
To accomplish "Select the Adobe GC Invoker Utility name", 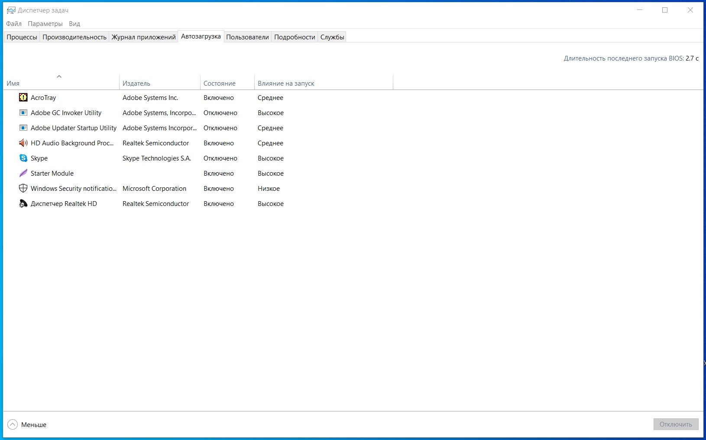I will point(66,113).
